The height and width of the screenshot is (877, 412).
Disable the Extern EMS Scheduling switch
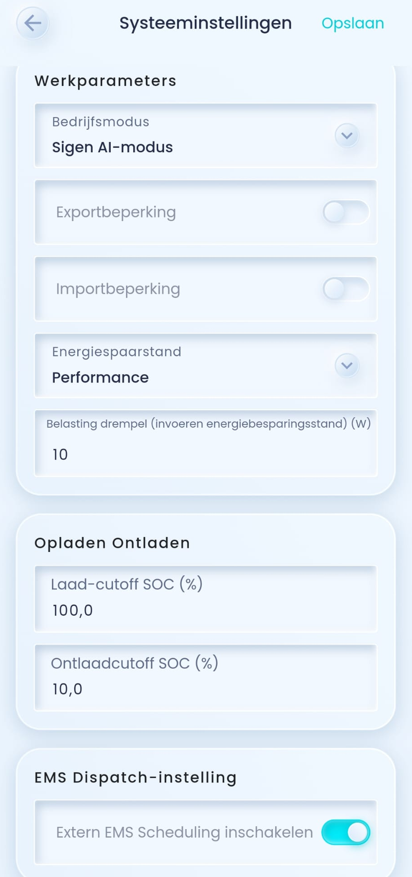click(x=346, y=832)
